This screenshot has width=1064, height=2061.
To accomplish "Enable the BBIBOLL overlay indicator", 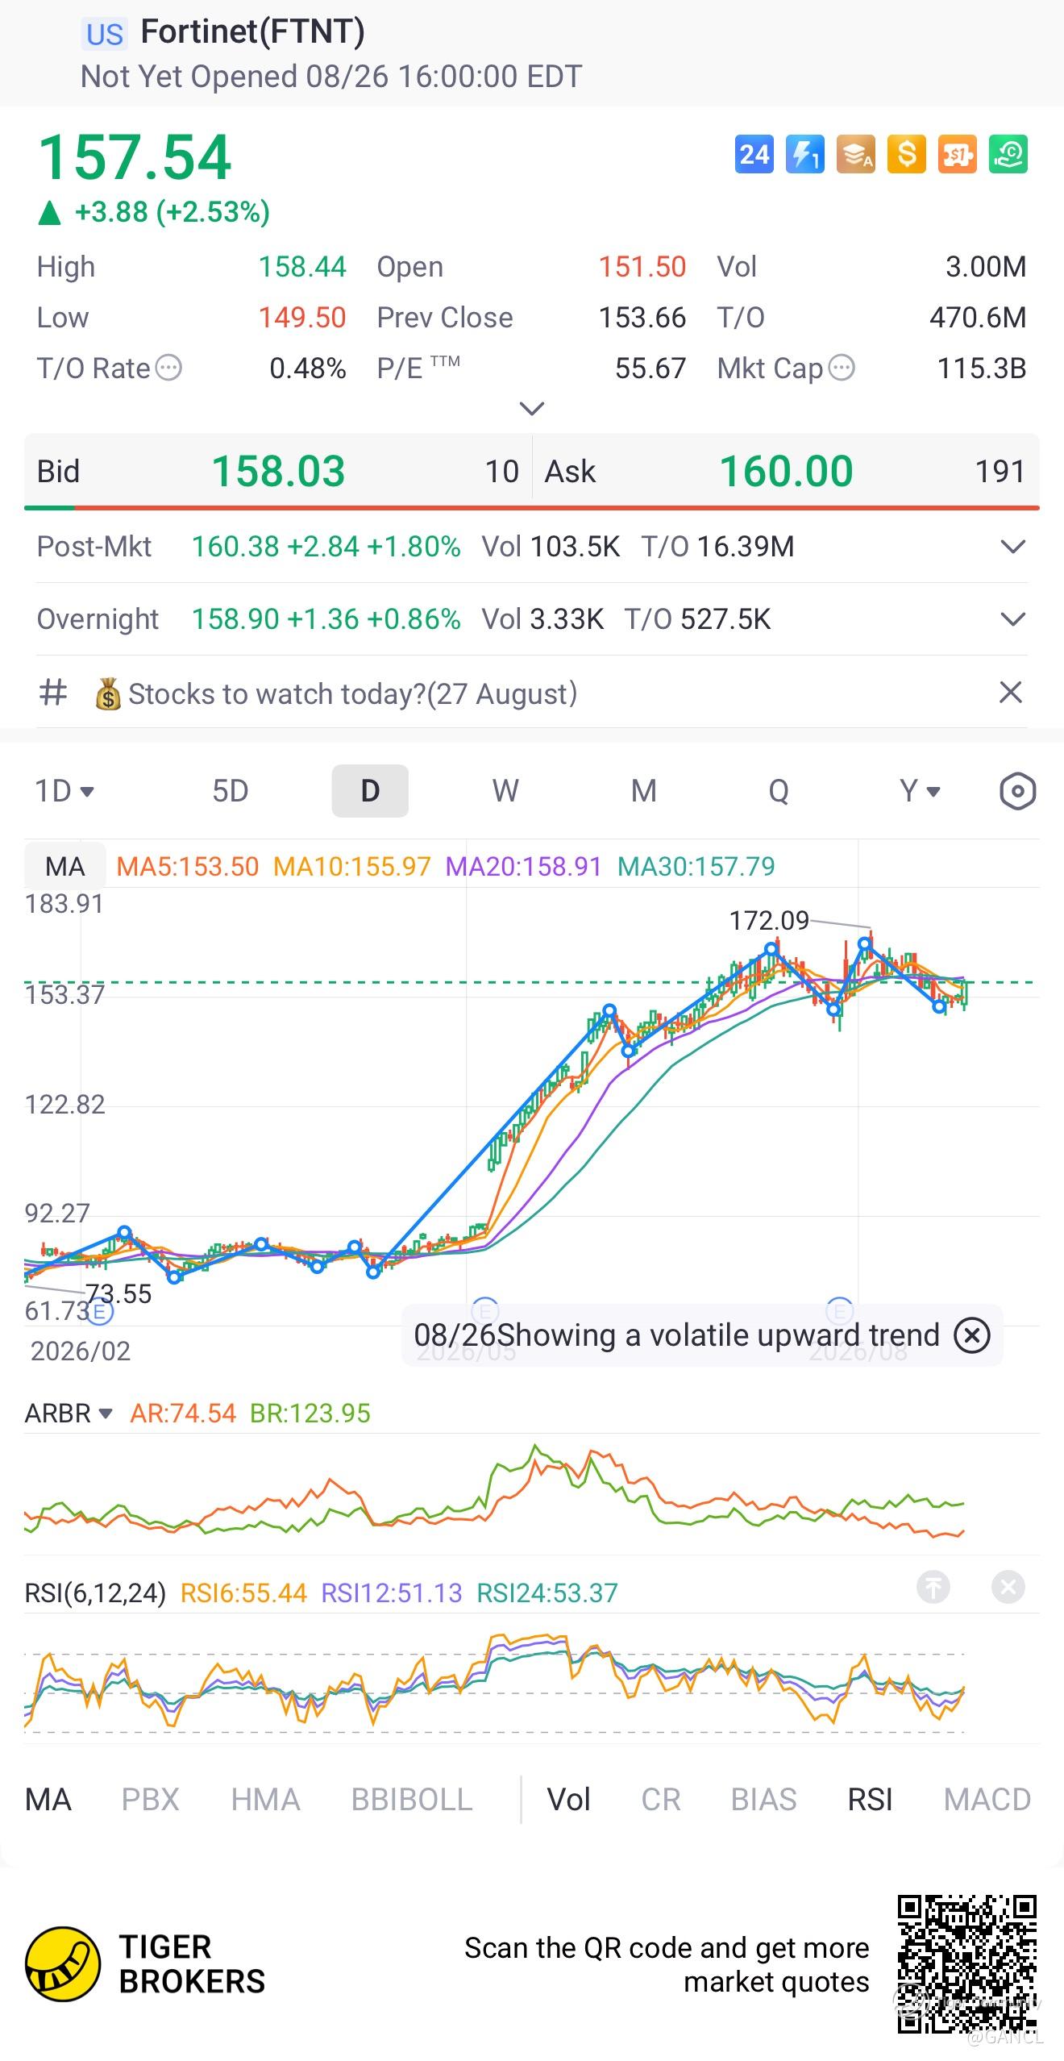I will [412, 1800].
